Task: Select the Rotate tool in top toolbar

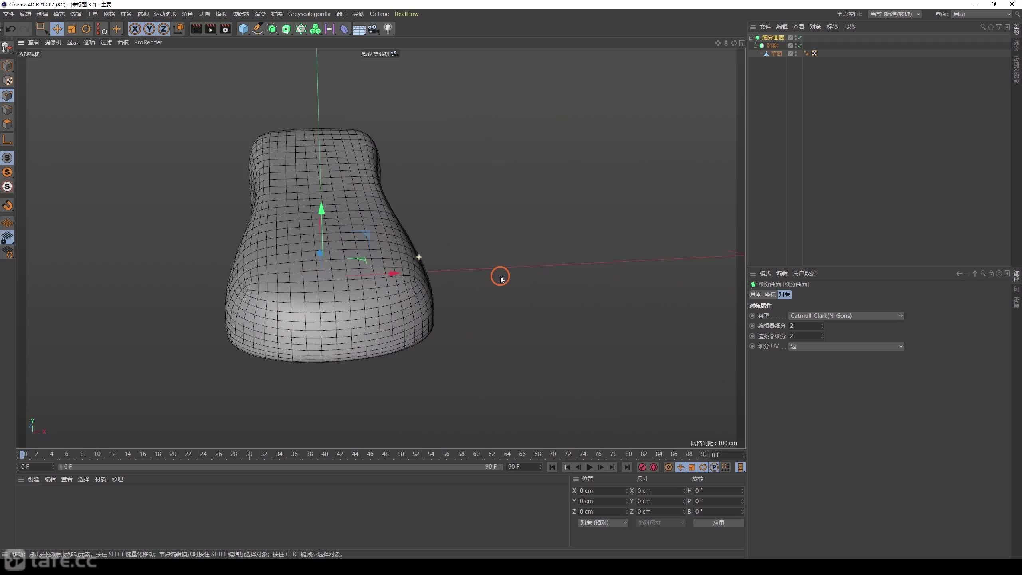Action: 86,29
